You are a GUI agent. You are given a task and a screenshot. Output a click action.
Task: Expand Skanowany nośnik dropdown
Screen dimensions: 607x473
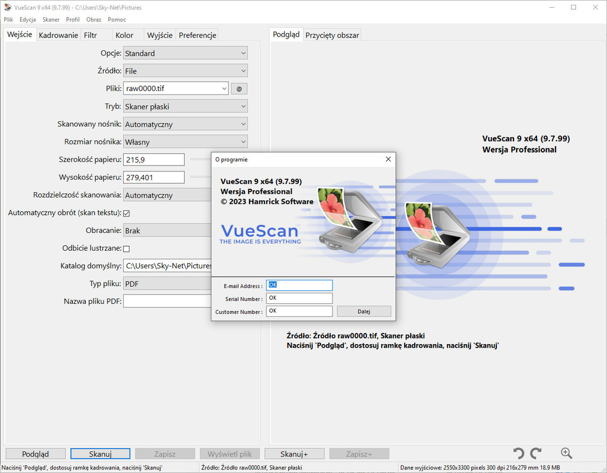pos(185,124)
